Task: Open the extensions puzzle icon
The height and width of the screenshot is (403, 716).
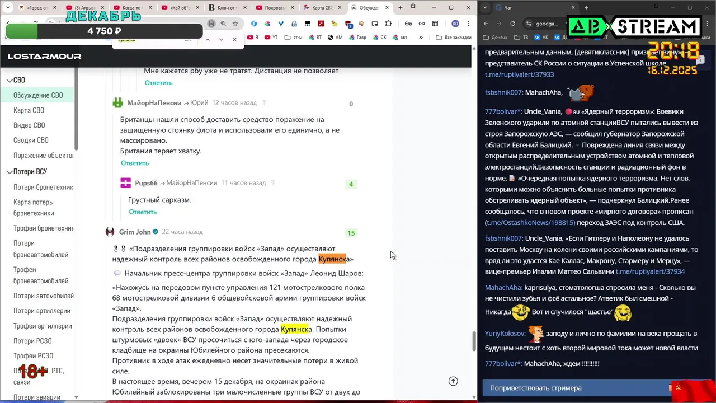Action: click(388, 24)
